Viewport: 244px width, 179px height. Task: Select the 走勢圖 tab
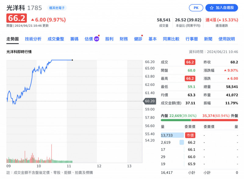point(13,39)
